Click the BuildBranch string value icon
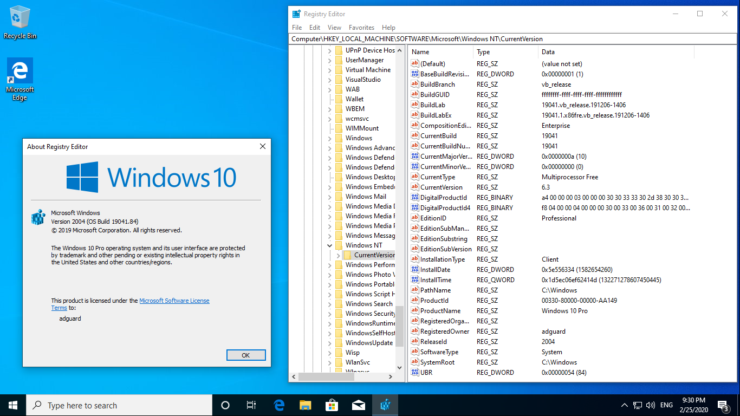 [415, 84]
